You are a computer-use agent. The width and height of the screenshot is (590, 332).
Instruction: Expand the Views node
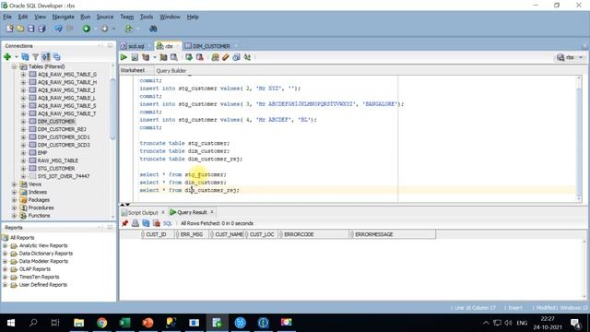(14, 184)
